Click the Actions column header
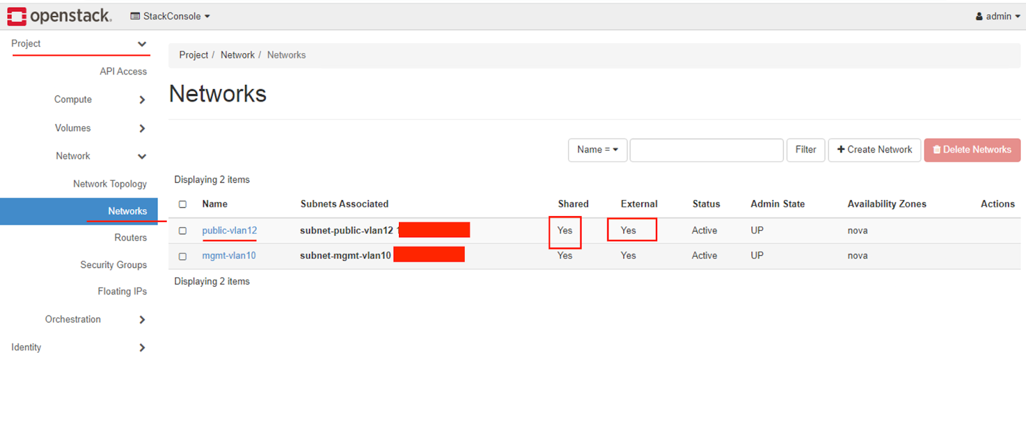This screenshot has width=1026, height=431. (998, 204)
